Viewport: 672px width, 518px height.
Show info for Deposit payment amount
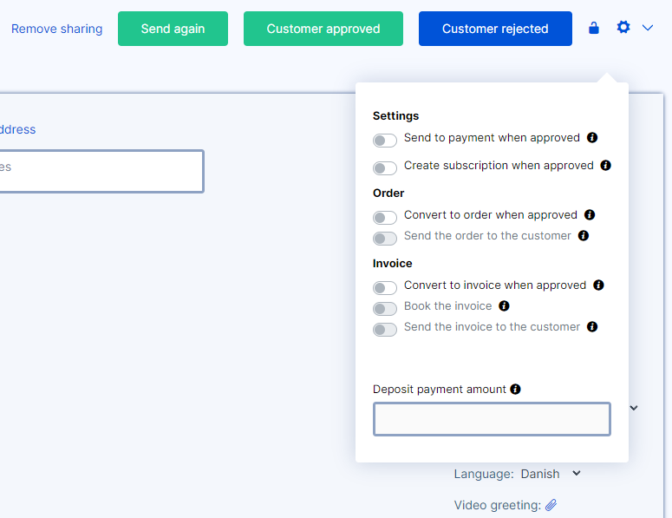coord(515,390)
